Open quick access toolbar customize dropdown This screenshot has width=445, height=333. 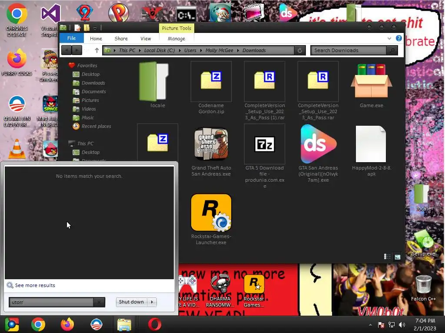(x=95, y=28)
